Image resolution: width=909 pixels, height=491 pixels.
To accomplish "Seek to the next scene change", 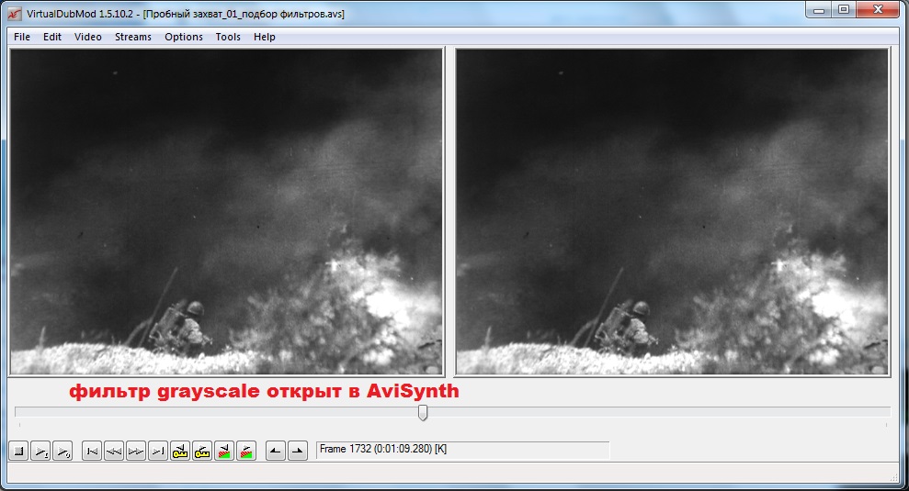I will pos(246,451).
